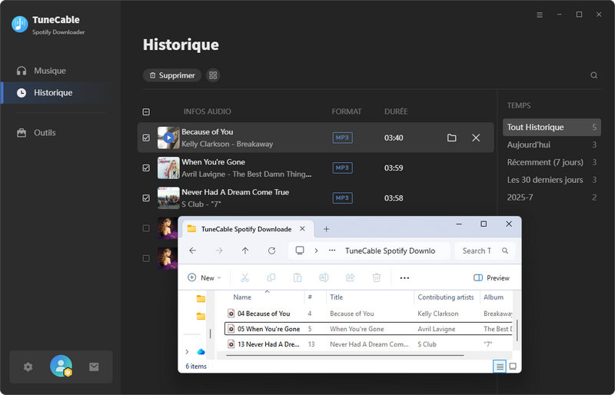Refresh the Explorer folder view

pos(271,251)
